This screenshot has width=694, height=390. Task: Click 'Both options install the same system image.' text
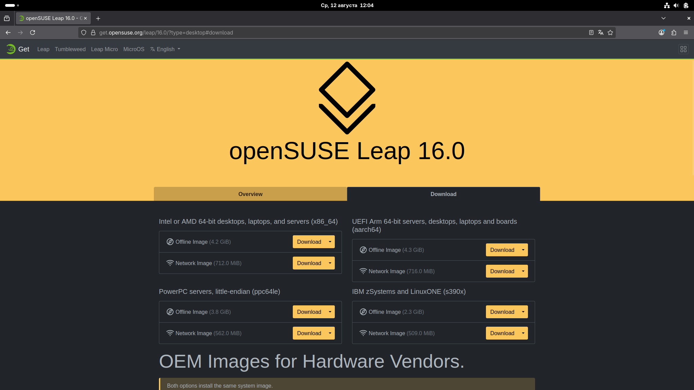pyautogui.click(x=220, y=386)
